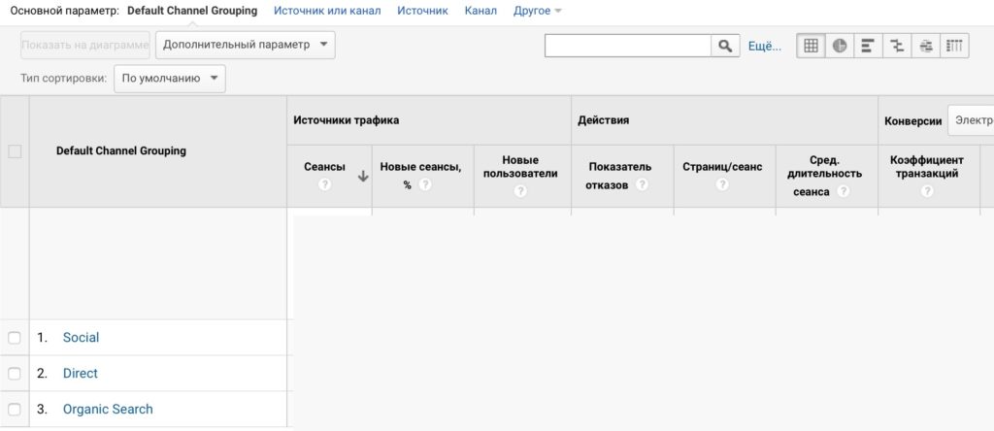Switch to the table data view icon

[811, 46]
